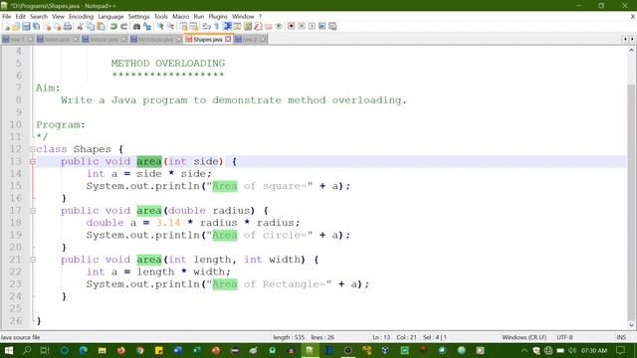Collapse the area(double radius) fold marker
Image resolution: width=637 pixels, height=358 pixels.
pos(33,211)
